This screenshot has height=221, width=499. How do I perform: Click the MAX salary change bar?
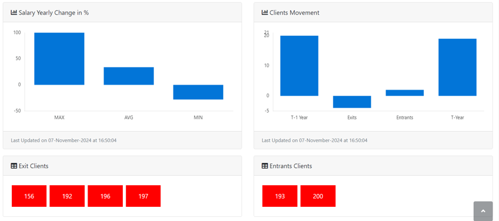tap(59, 59)
